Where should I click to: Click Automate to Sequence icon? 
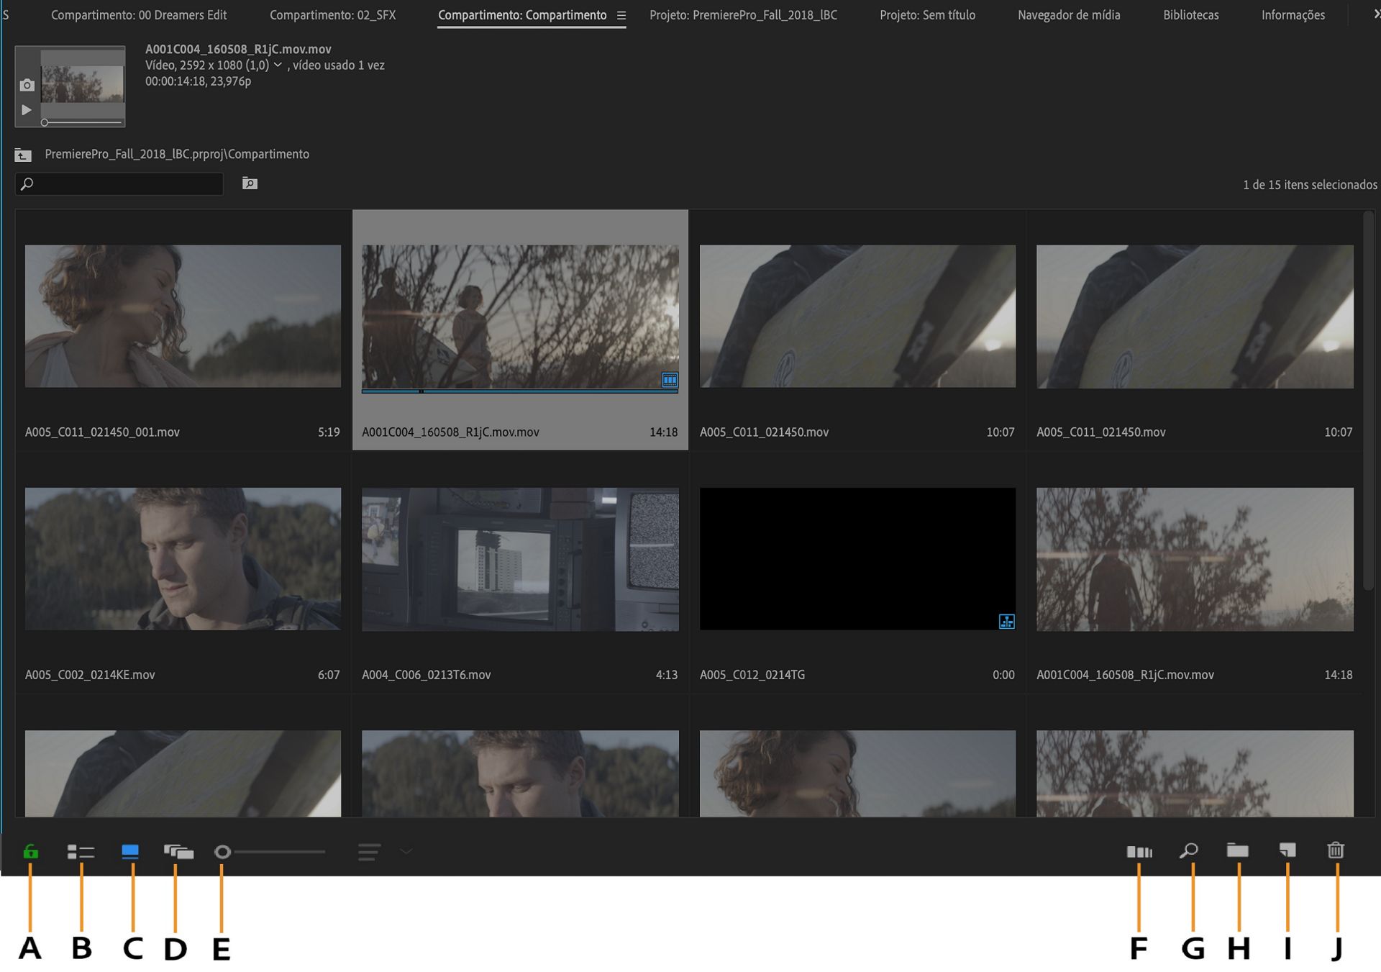pyautogui.click(x=1139, y=852)
